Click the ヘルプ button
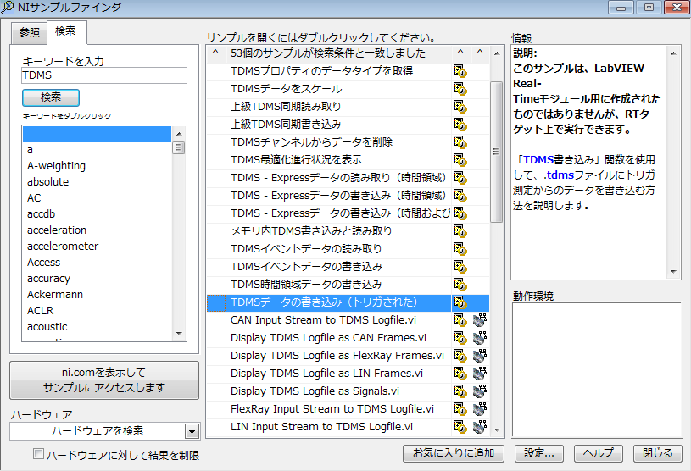The height and width of the screenshot is (471, 691). coord(598,453)
